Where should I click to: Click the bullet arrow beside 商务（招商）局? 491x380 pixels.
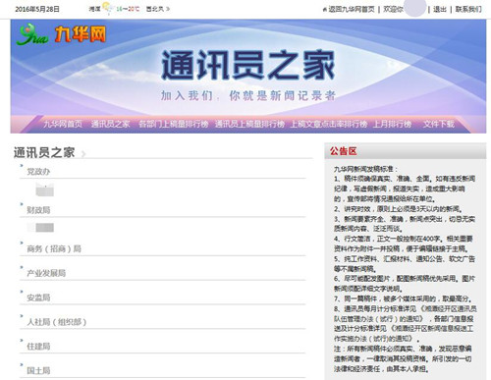(x=22, y=243)
